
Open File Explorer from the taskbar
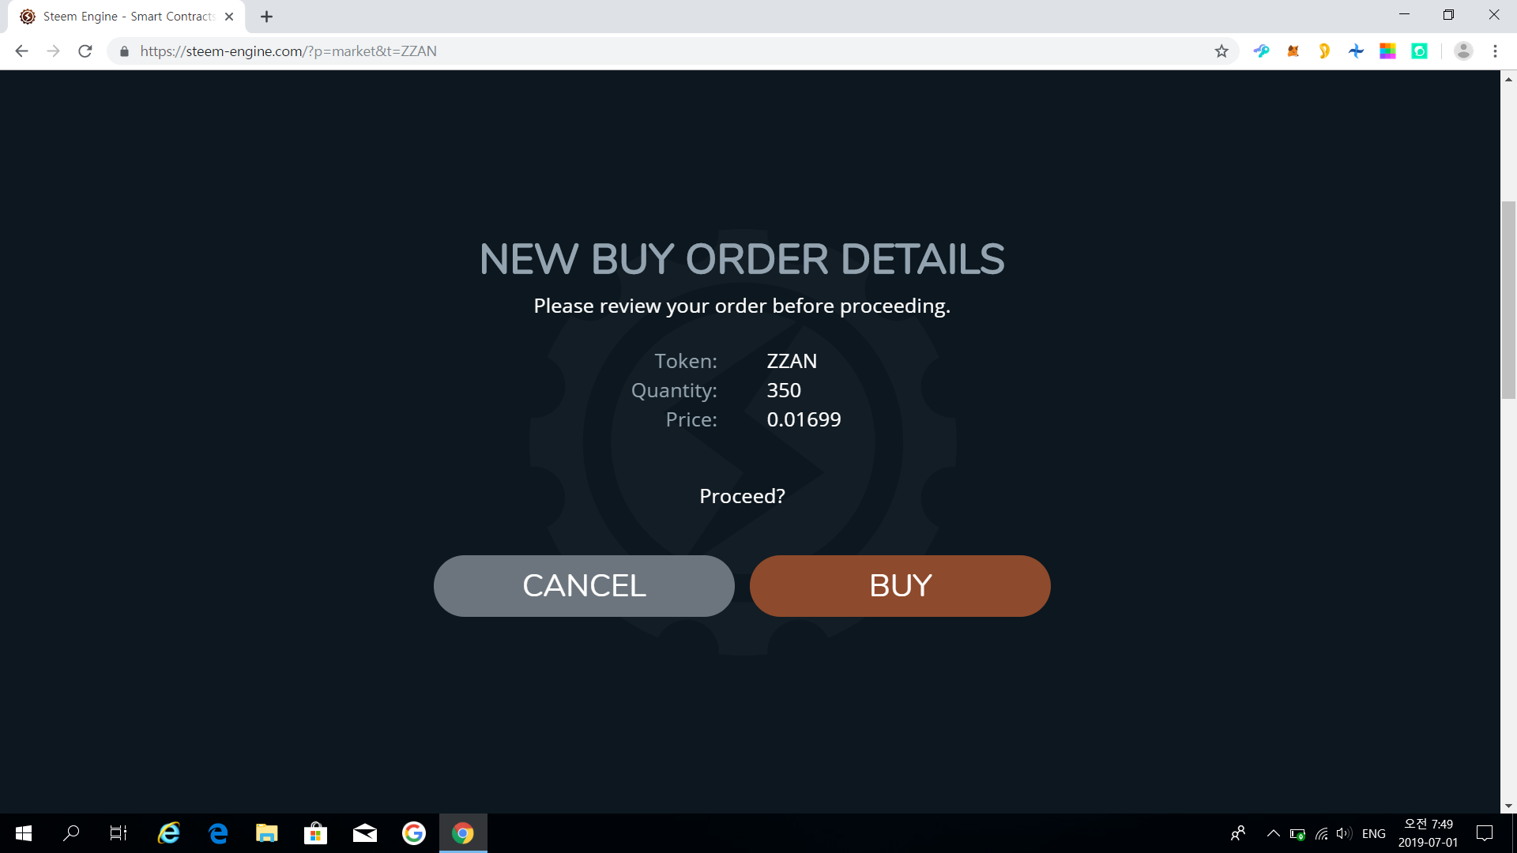tap(267, 833)
